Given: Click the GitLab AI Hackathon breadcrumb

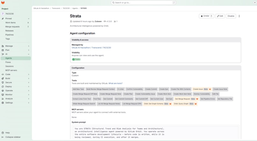Looking at the screenshot, I should (x=41, y=8).
